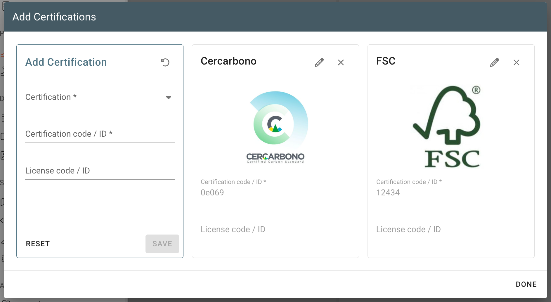
Task: Remove the FSC certification card
Action: 516,62
